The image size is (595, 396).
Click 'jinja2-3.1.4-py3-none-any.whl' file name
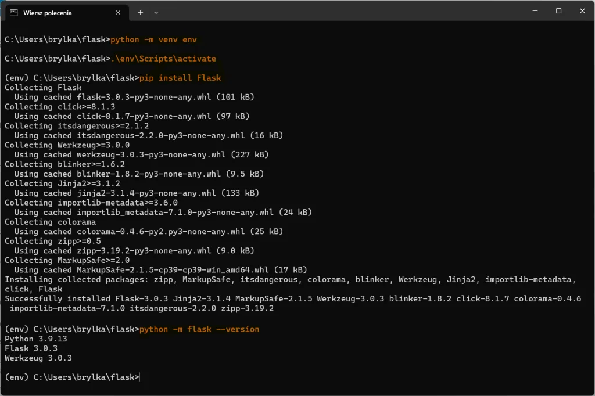(146, 193)
